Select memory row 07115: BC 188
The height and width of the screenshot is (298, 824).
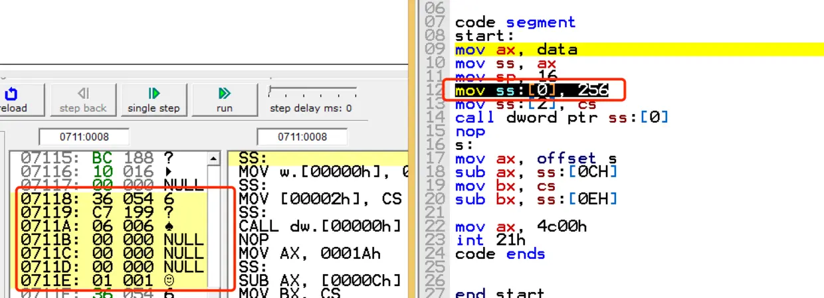(108, 158)
